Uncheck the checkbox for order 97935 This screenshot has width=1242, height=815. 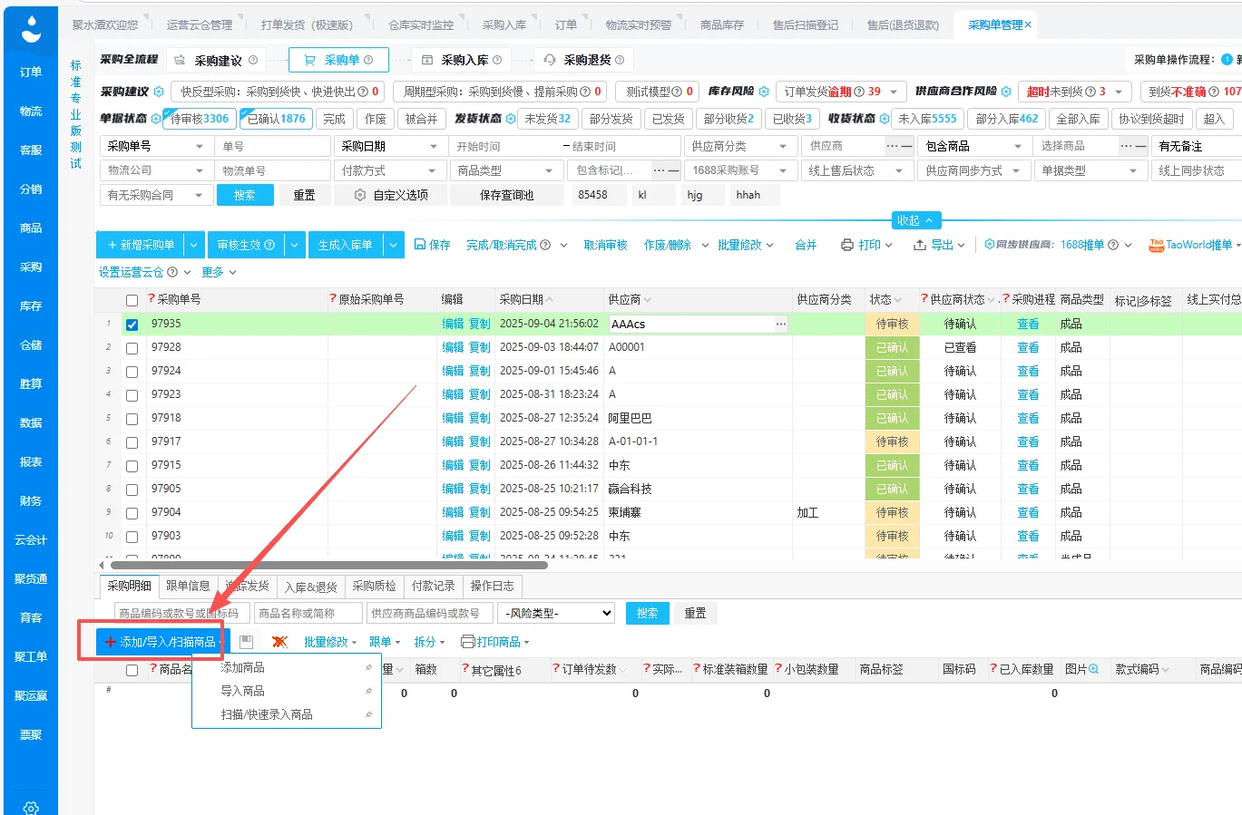[132, 325]
